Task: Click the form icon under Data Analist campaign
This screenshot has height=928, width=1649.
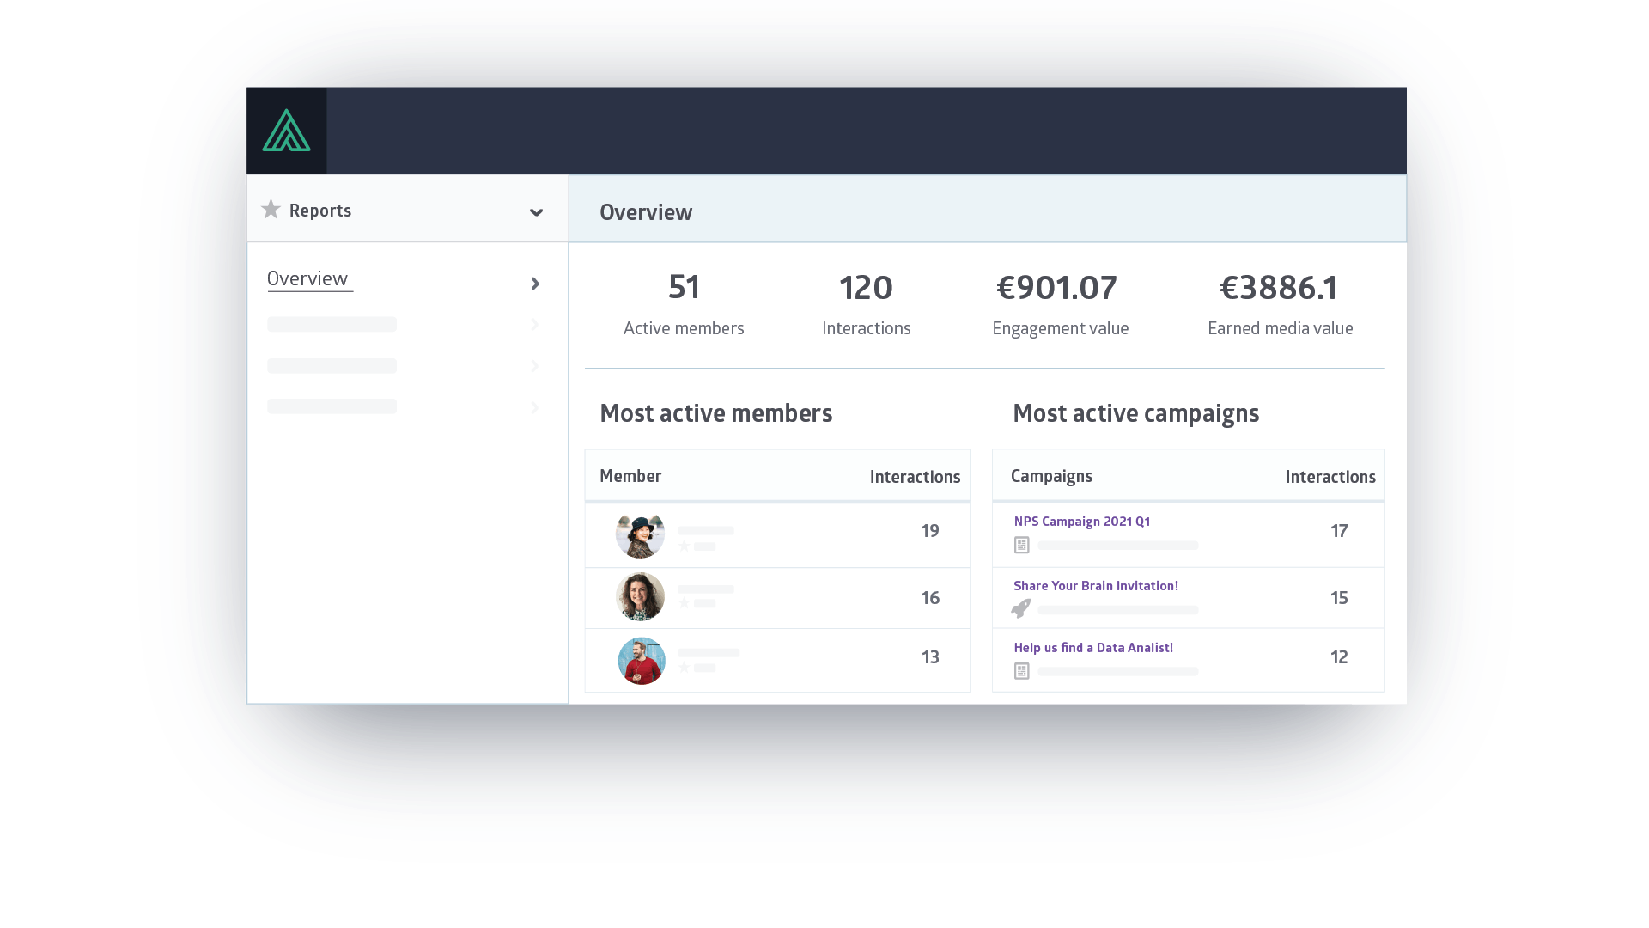Action: coord(1021,671)
